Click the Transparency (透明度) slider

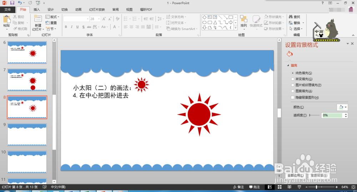tap(315, 115)
